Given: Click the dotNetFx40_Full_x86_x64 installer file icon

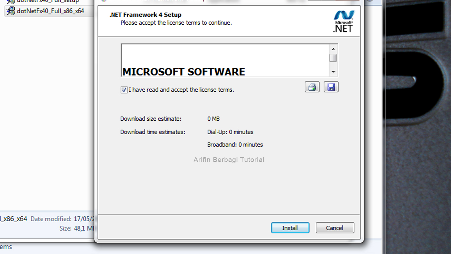Looking at the screenshot, I should pos(11,11).
